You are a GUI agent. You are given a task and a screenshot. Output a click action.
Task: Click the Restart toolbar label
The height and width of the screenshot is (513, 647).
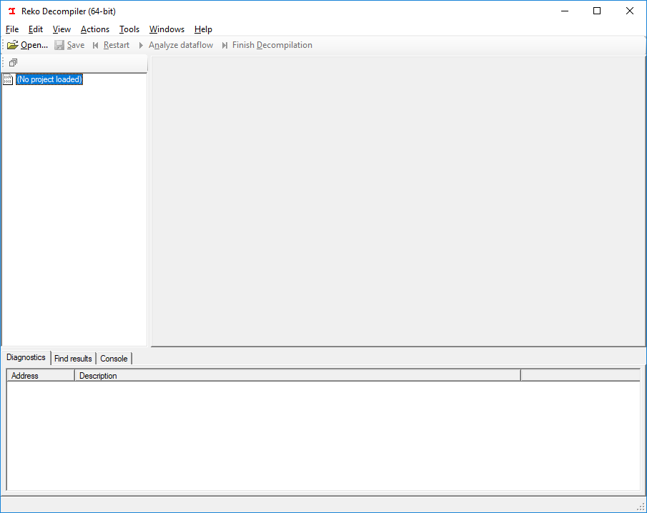tap(117, 45)
